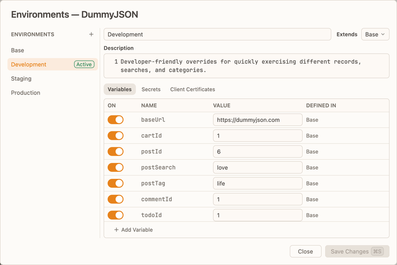Toggle off the baseUrl variable

[115, 120]
